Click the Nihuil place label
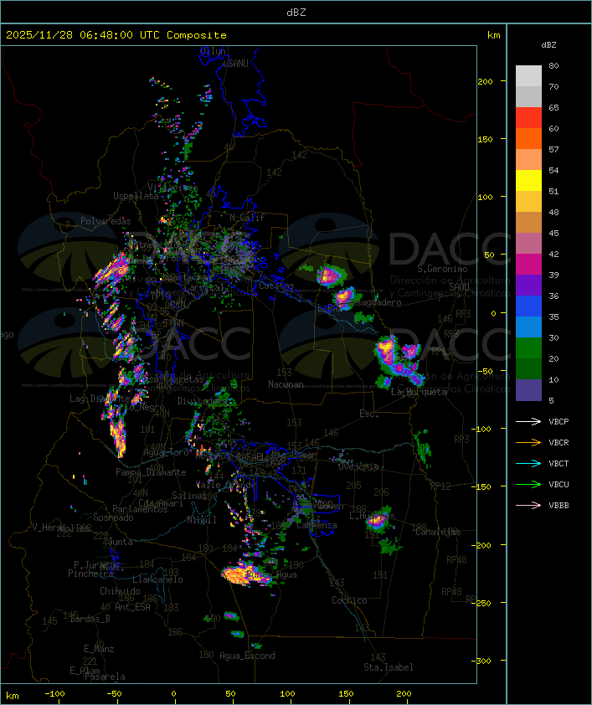 (202, 520)
